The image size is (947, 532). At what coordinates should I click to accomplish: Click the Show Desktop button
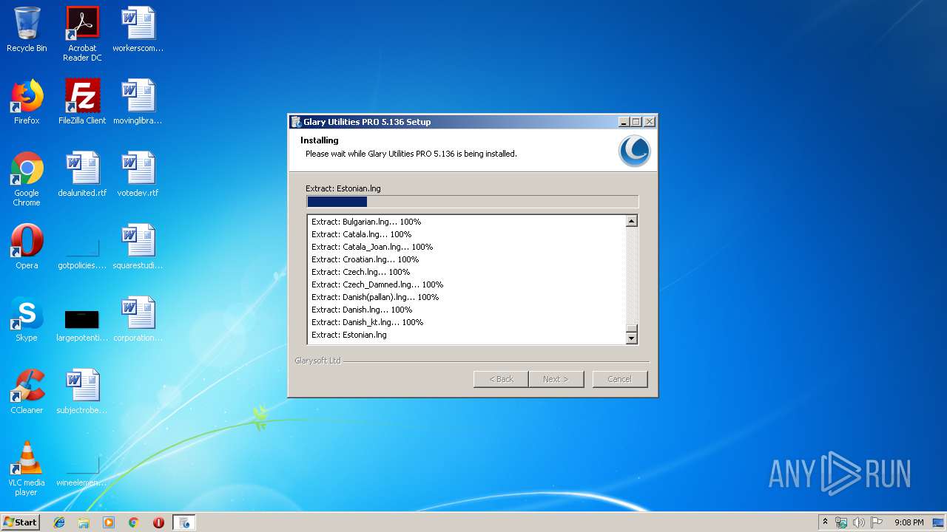(940, 522)
